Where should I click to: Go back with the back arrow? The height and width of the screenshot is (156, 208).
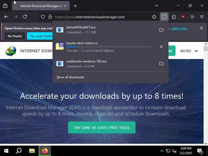6,17
